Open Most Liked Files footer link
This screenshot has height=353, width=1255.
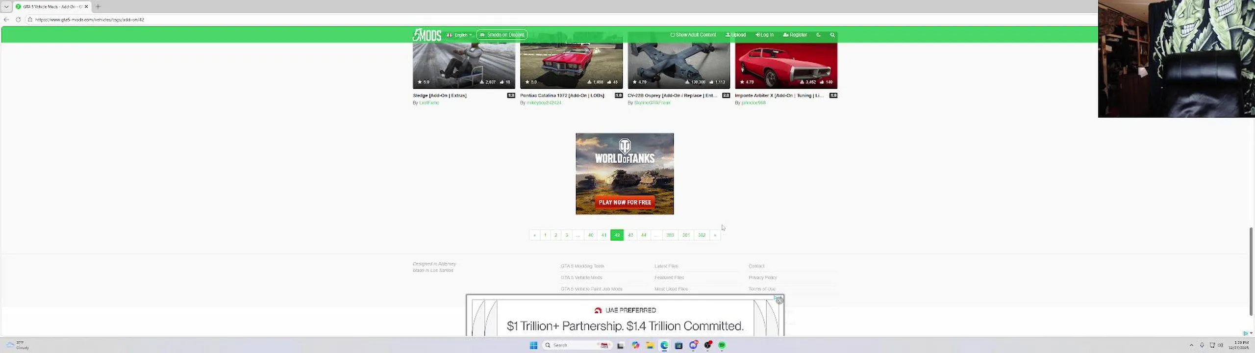tap(671, 289)
